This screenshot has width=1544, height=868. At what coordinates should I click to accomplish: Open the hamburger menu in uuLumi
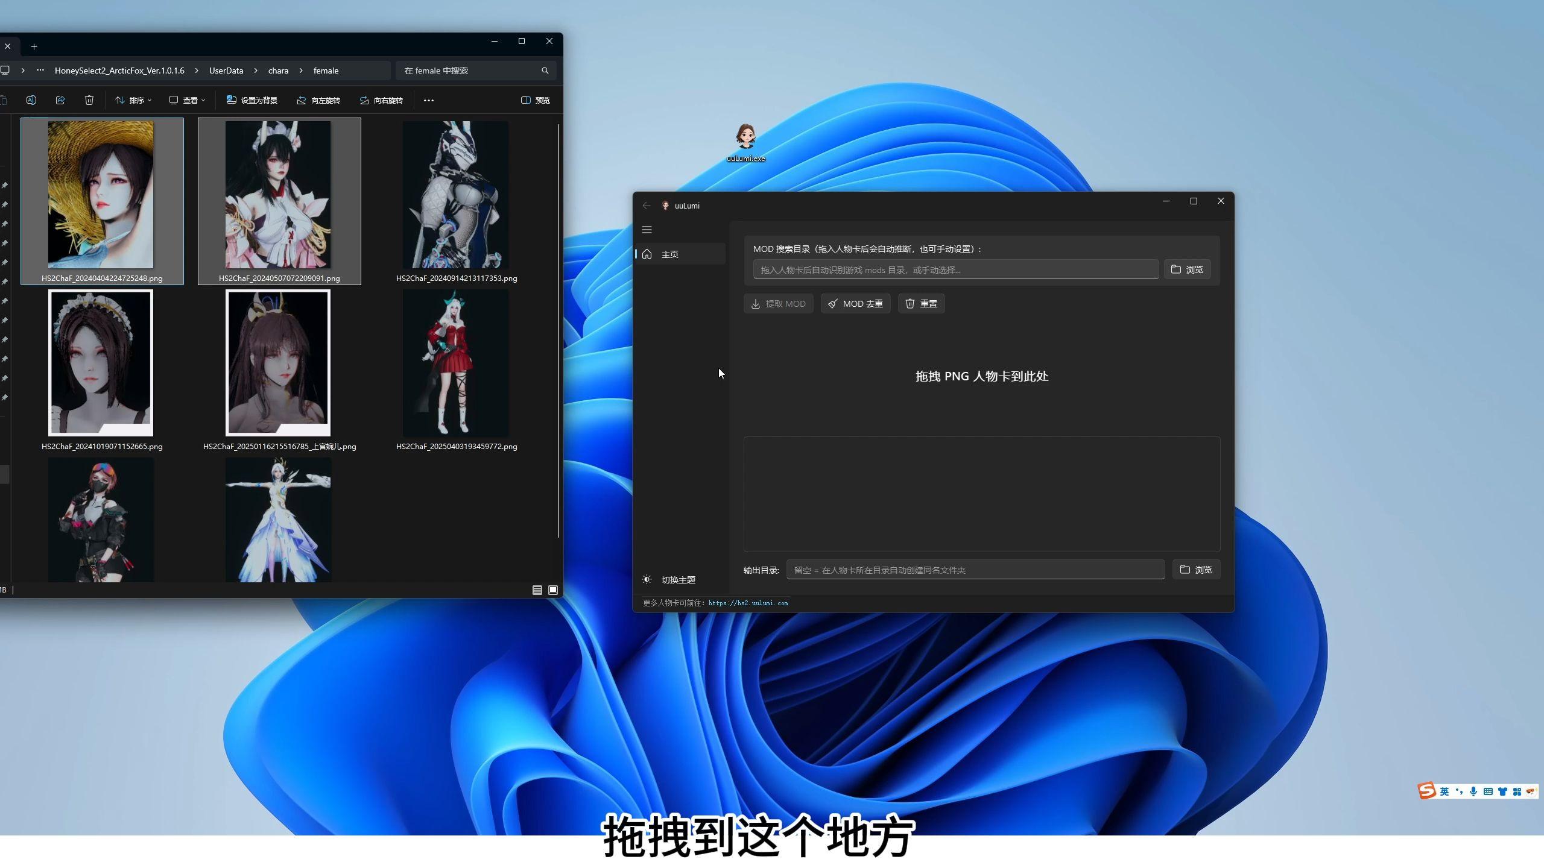(647, 230)
